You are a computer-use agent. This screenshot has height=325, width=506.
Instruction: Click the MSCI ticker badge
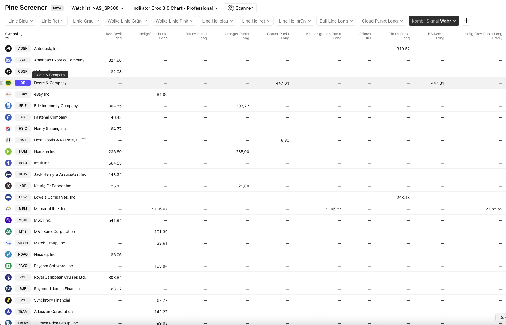coord(23,220)
